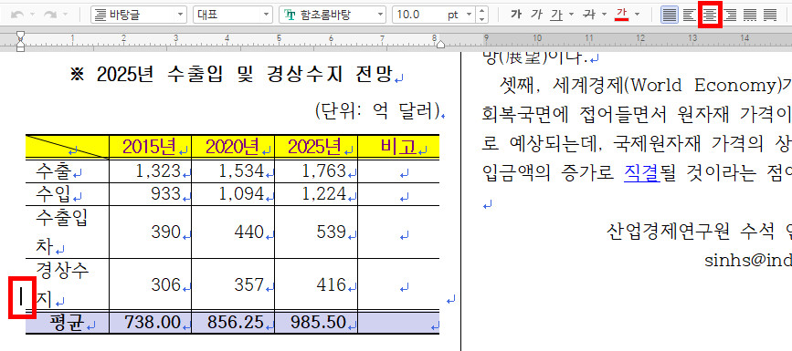The image size is (792, 351).
Task: Select right alignment icon
Action: (x=729, y=15)
